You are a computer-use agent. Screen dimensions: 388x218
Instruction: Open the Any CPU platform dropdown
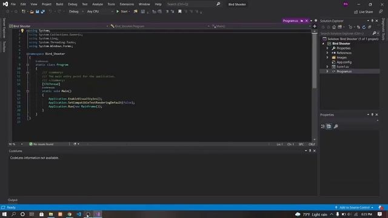[100, 12]
